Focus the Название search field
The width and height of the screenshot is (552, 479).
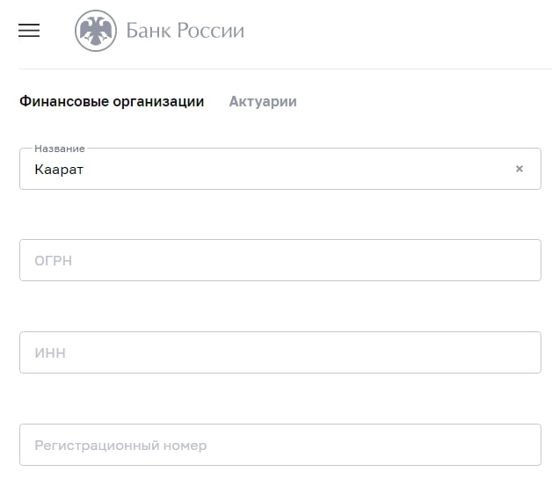(x=280, y=169)
